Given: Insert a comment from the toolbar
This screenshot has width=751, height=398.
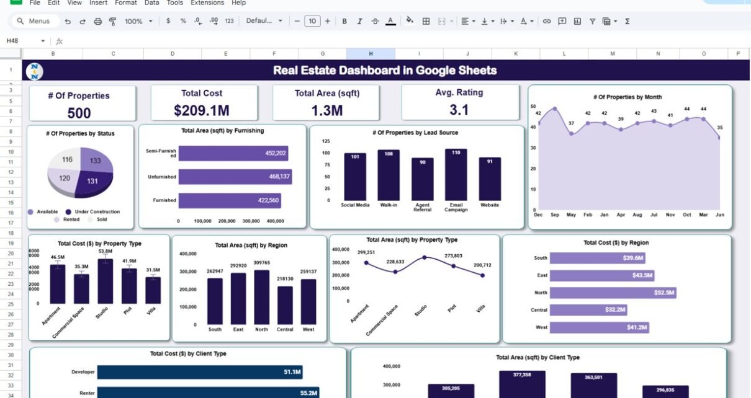Looking at the screenshot, I should (x=562, y=21).
